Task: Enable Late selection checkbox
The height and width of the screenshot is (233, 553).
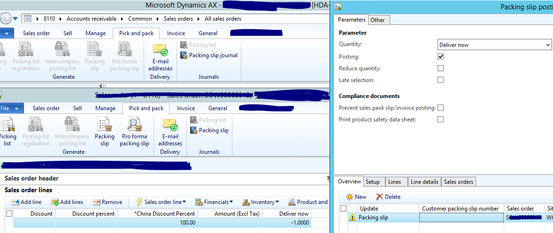Action: (440, 80)
